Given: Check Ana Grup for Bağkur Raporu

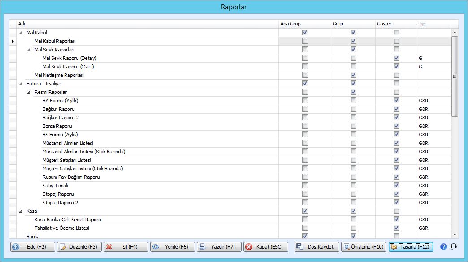Looking at the screenshot, I should tap(305, 109).
